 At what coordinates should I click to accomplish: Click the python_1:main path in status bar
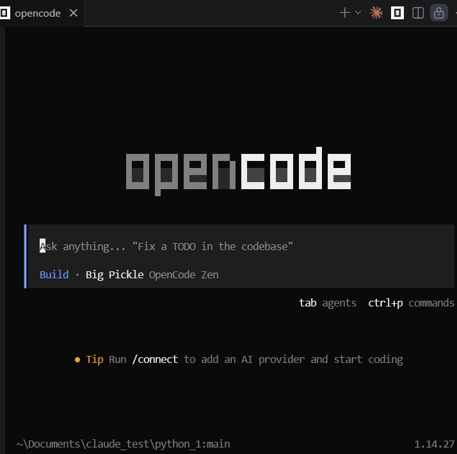123,444
